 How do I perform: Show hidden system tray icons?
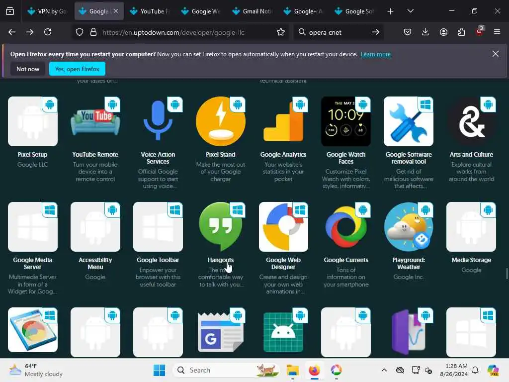[384, 370]
